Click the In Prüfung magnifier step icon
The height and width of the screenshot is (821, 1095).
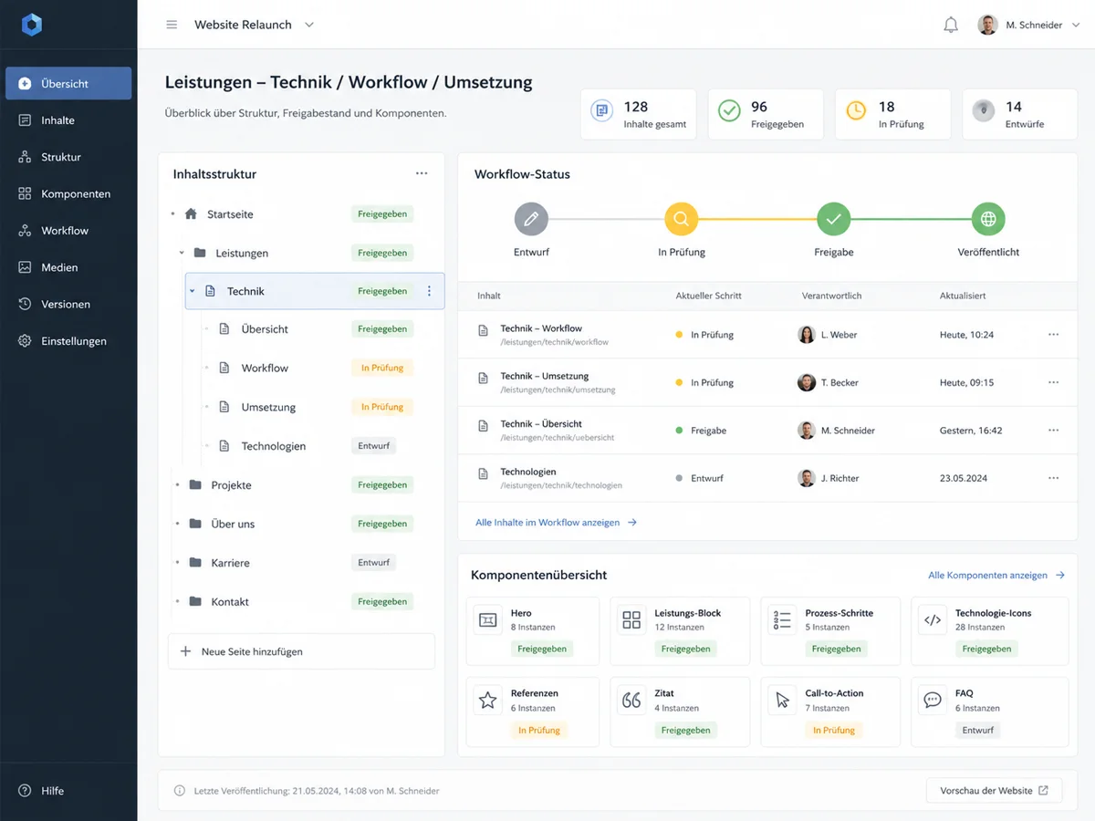[681, 219]
